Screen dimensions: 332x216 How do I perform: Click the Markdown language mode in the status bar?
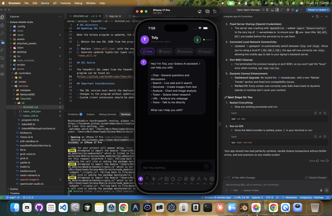click(290, 197)
